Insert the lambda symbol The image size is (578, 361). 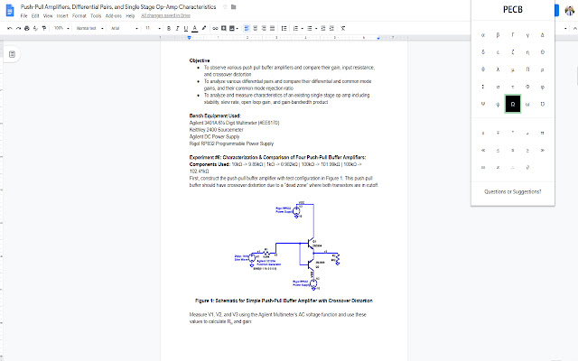click(498, 69)
